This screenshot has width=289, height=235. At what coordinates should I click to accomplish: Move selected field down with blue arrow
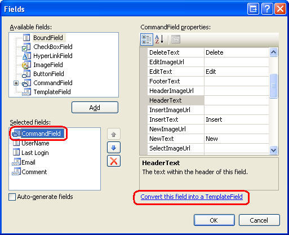click(x=113, y=148)
